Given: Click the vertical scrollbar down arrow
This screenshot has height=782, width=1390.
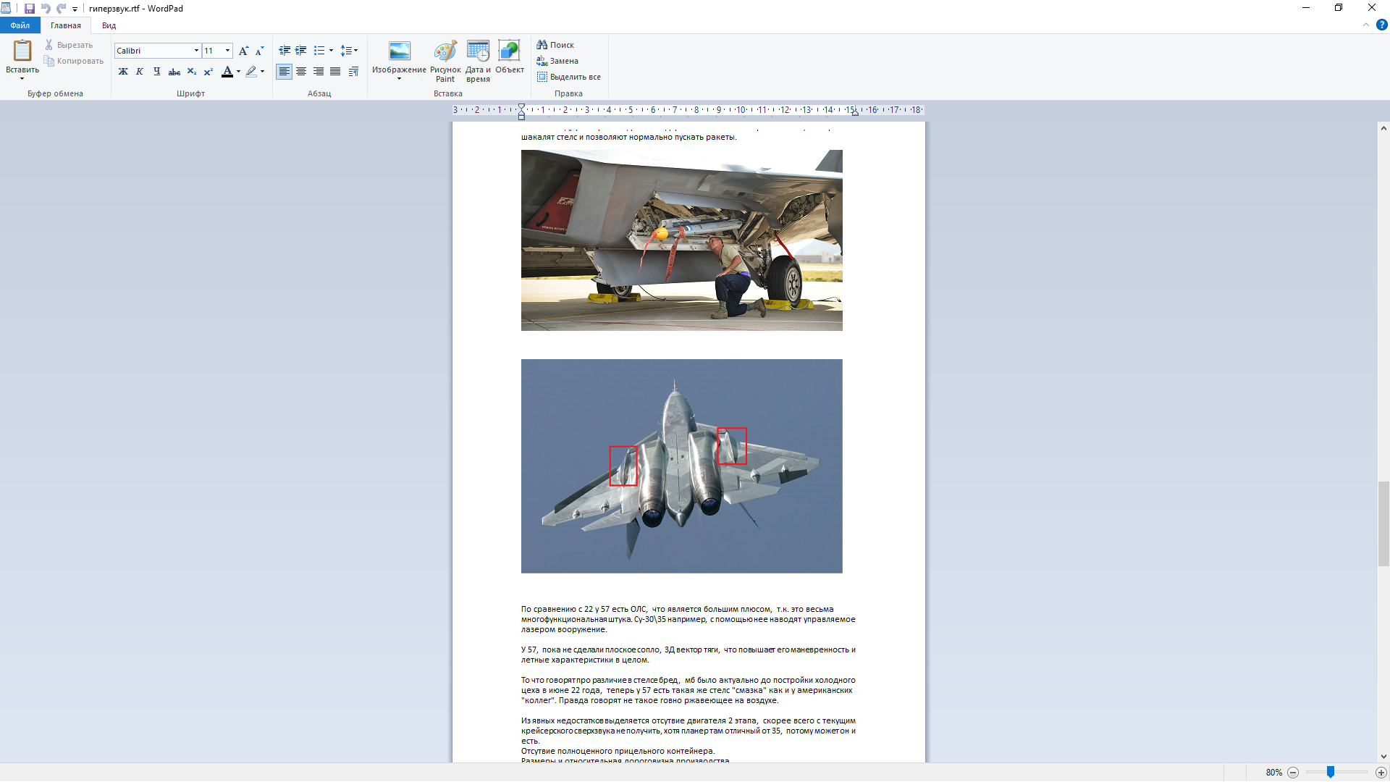Looking at the screenshot, I should pyautogui.click(x=1383, y=757).
